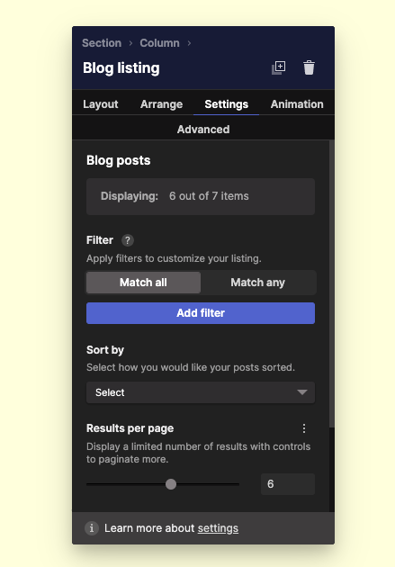395x567 pixels.
Task: Select the Match all filter mode
Action: point(143,283)
